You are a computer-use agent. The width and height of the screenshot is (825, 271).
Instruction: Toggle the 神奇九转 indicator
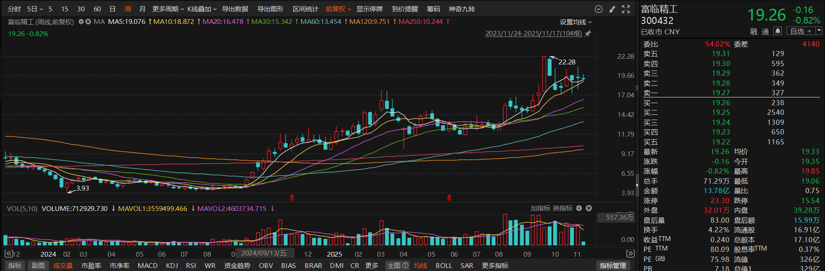pos(461,9)
